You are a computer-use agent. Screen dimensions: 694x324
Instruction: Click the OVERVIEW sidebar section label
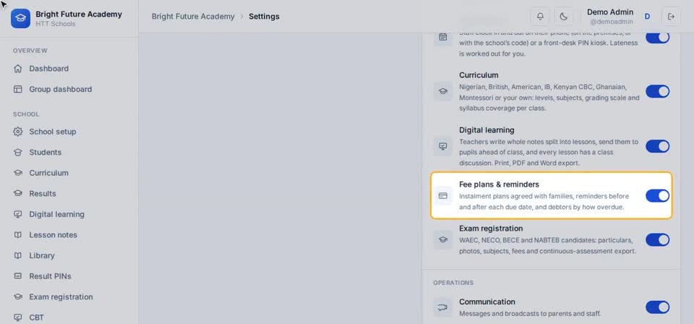coord(30,51)
